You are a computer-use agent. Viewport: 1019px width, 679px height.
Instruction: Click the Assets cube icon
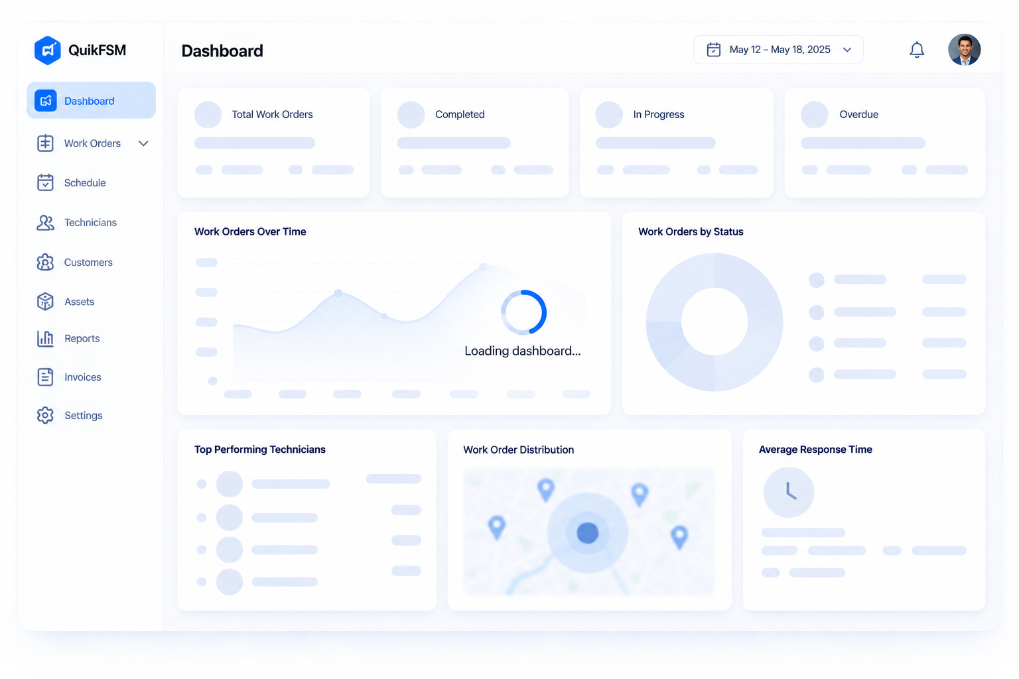tap(45, 302)
